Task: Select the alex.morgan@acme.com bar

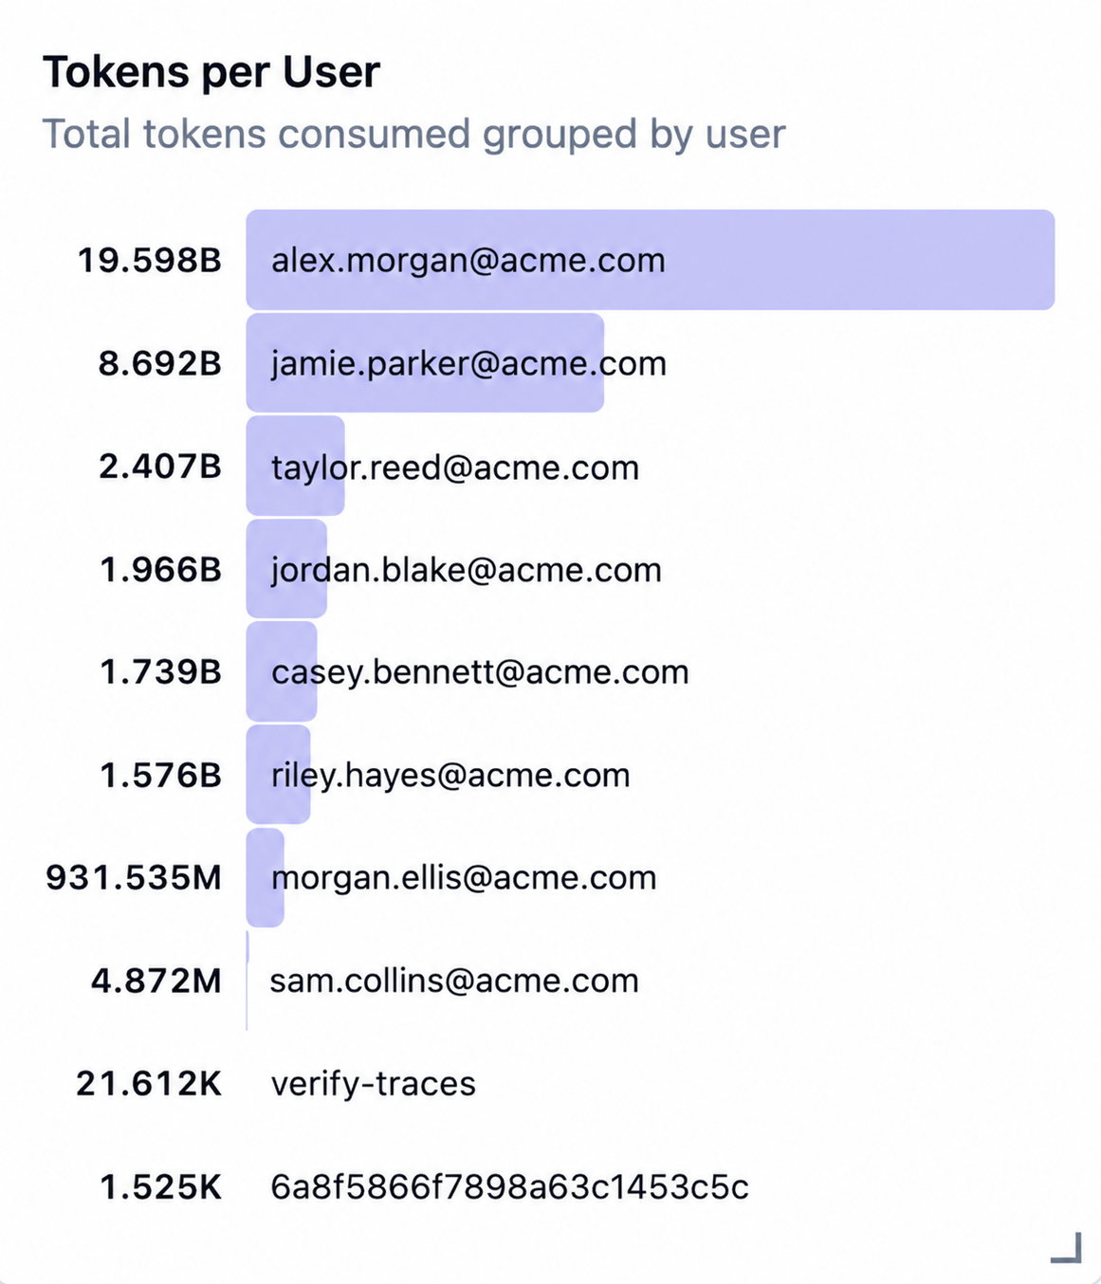Action: tap(651, 260)
